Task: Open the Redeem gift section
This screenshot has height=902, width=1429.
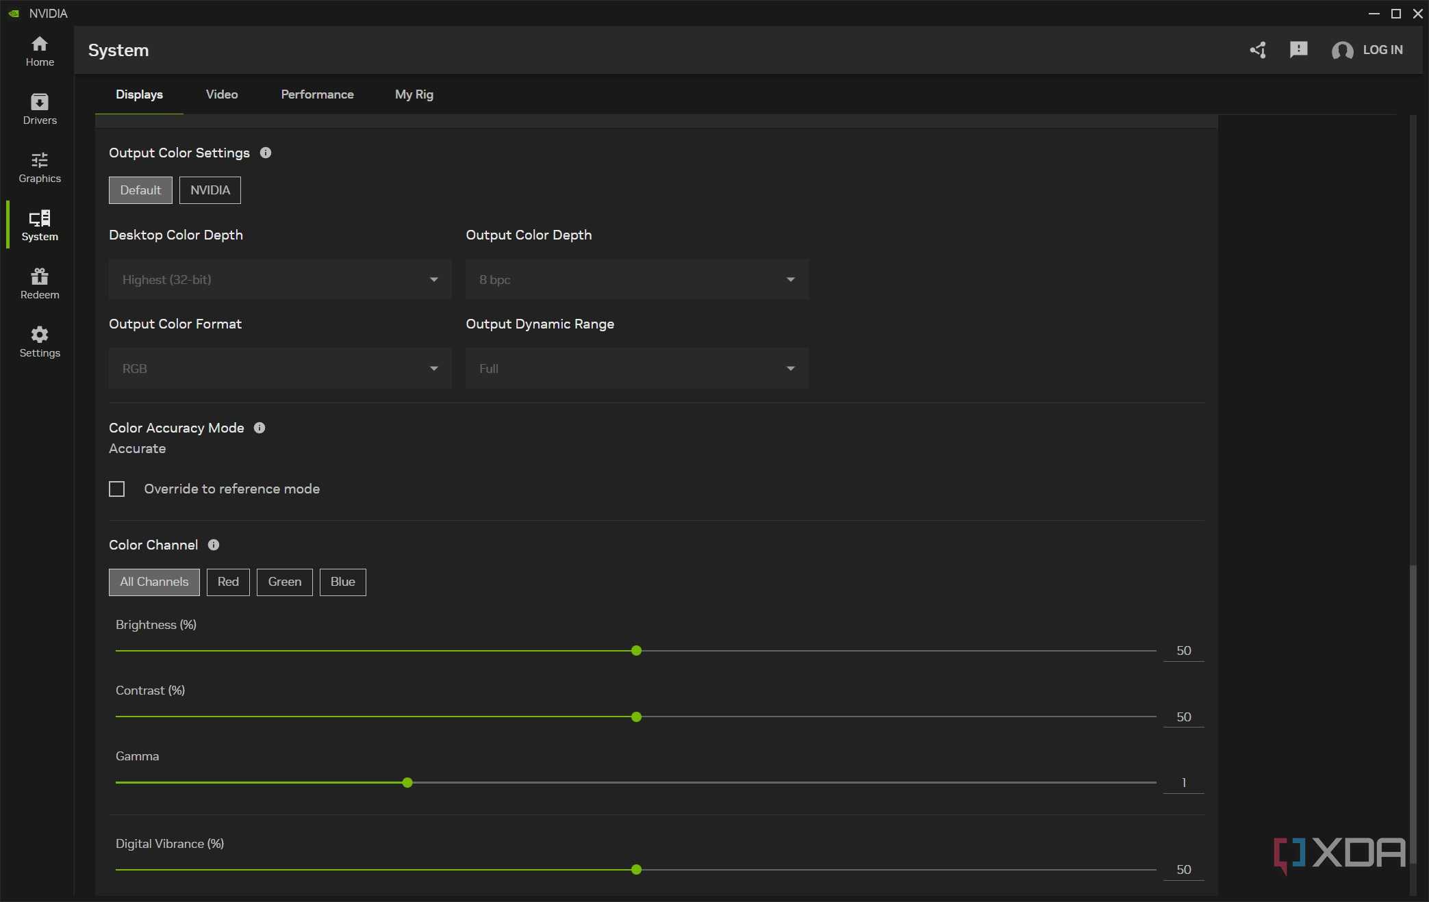Action: click(x=40, y=284)
